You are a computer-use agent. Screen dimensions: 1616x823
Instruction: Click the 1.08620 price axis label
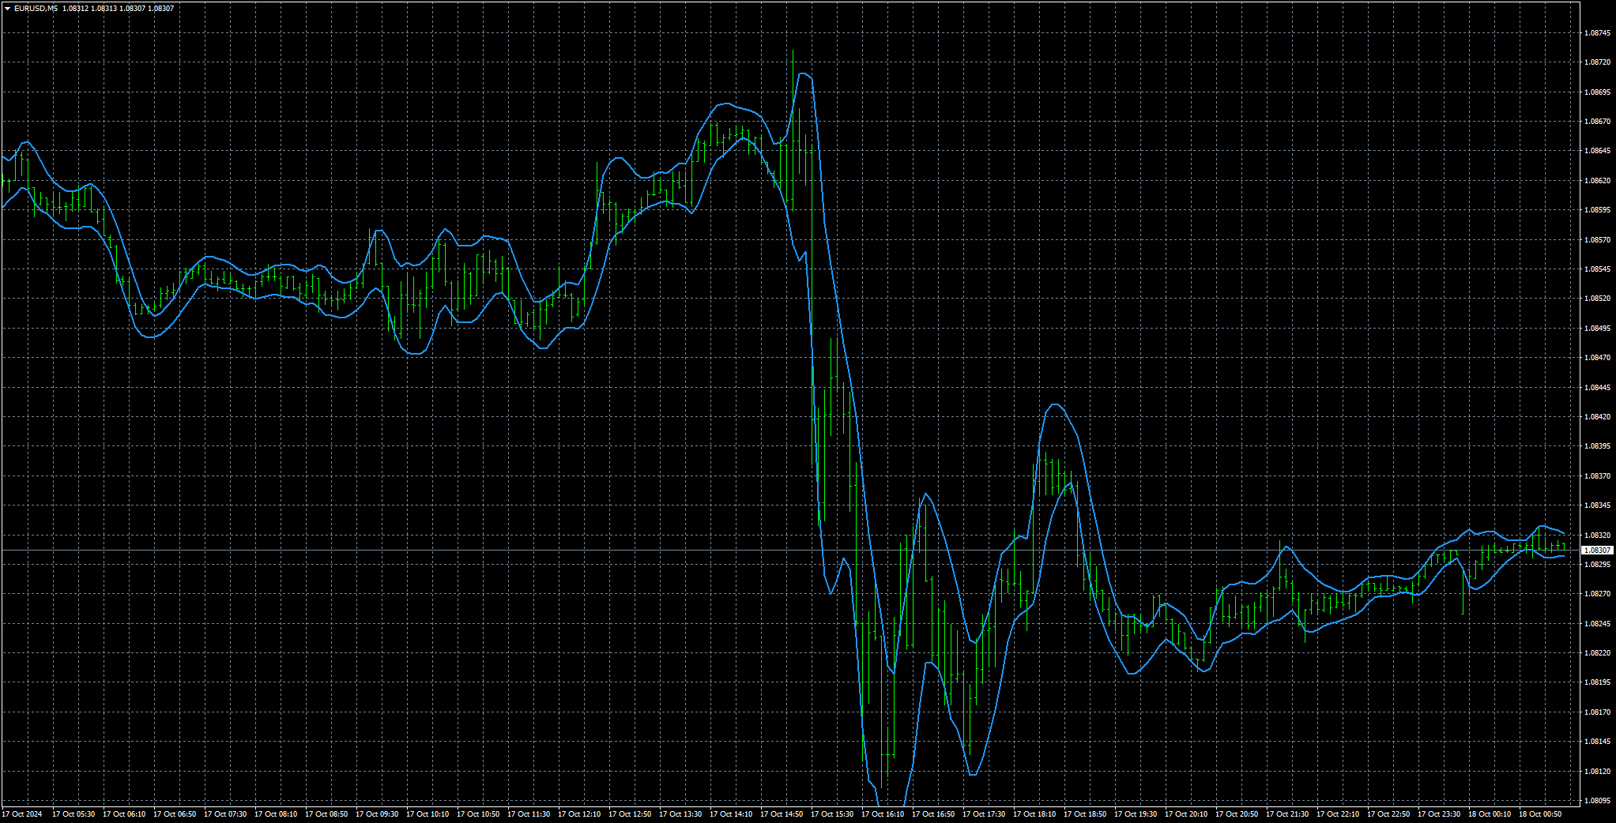pyautogui.click(x=1598, y=180)
